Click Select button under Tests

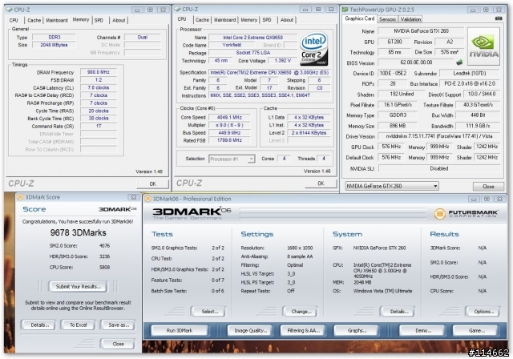209,312
